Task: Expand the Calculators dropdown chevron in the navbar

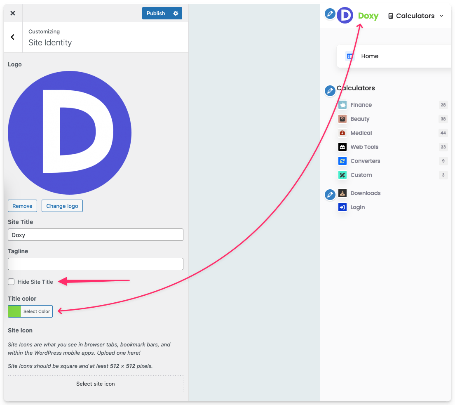Action: pyautogui.click(x=442, y=16)
